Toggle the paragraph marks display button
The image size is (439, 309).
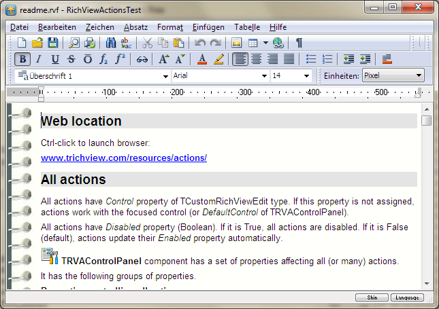(299, 43)
